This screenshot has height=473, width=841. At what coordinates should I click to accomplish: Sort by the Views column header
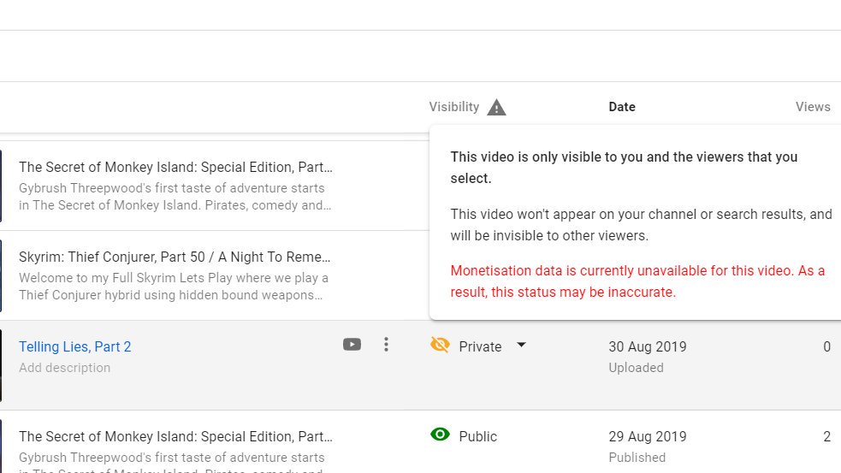point(813,107)
